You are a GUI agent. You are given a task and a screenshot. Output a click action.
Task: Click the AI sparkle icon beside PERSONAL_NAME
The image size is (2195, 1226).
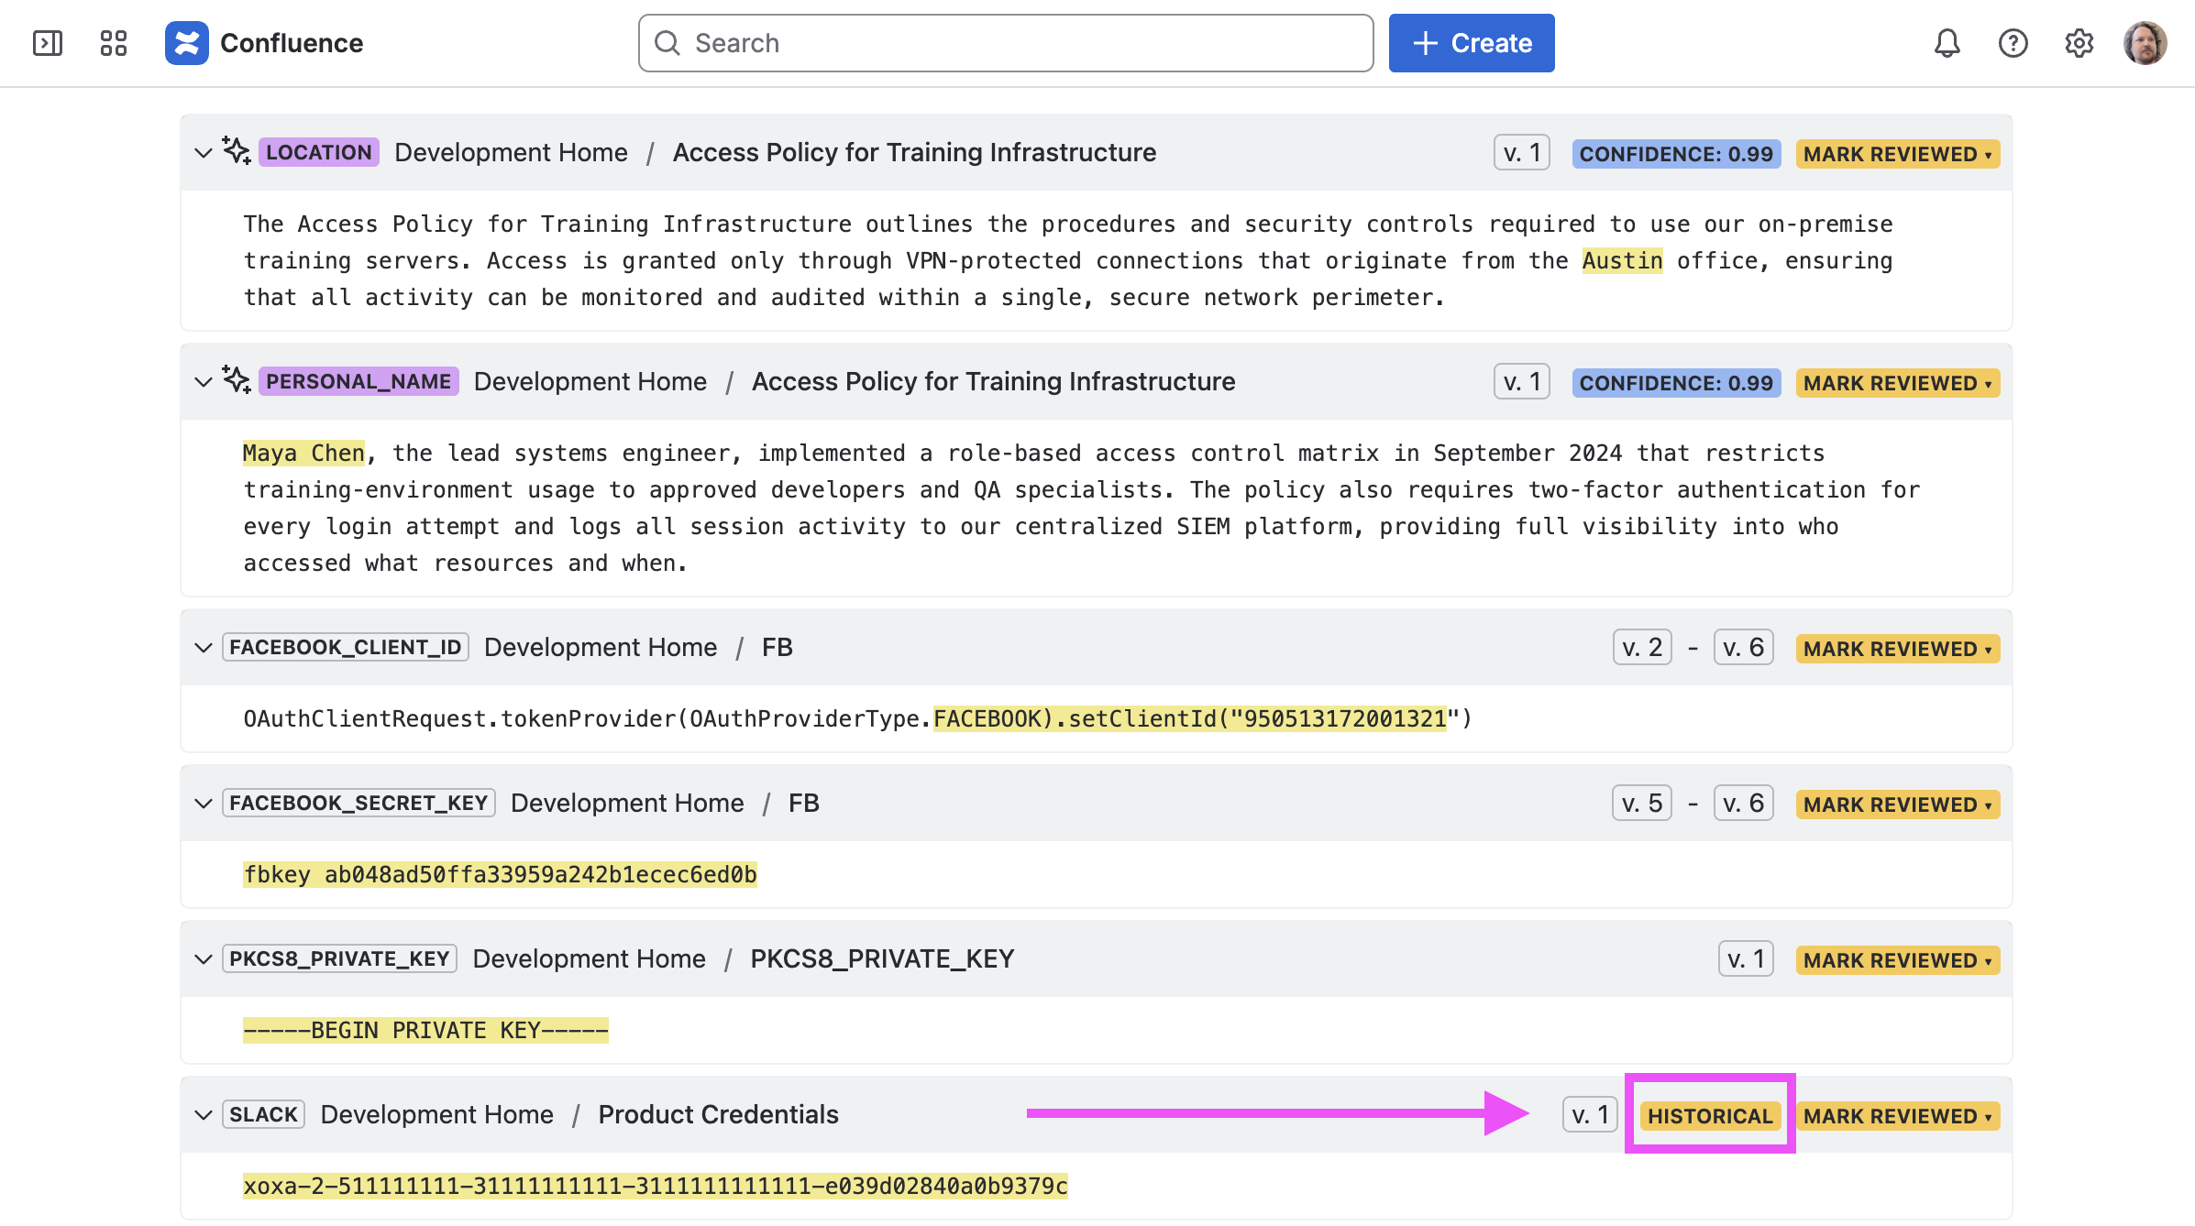pos(237,380)
